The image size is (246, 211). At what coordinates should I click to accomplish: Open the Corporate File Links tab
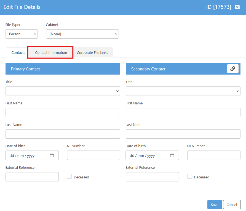coord(92,53)
